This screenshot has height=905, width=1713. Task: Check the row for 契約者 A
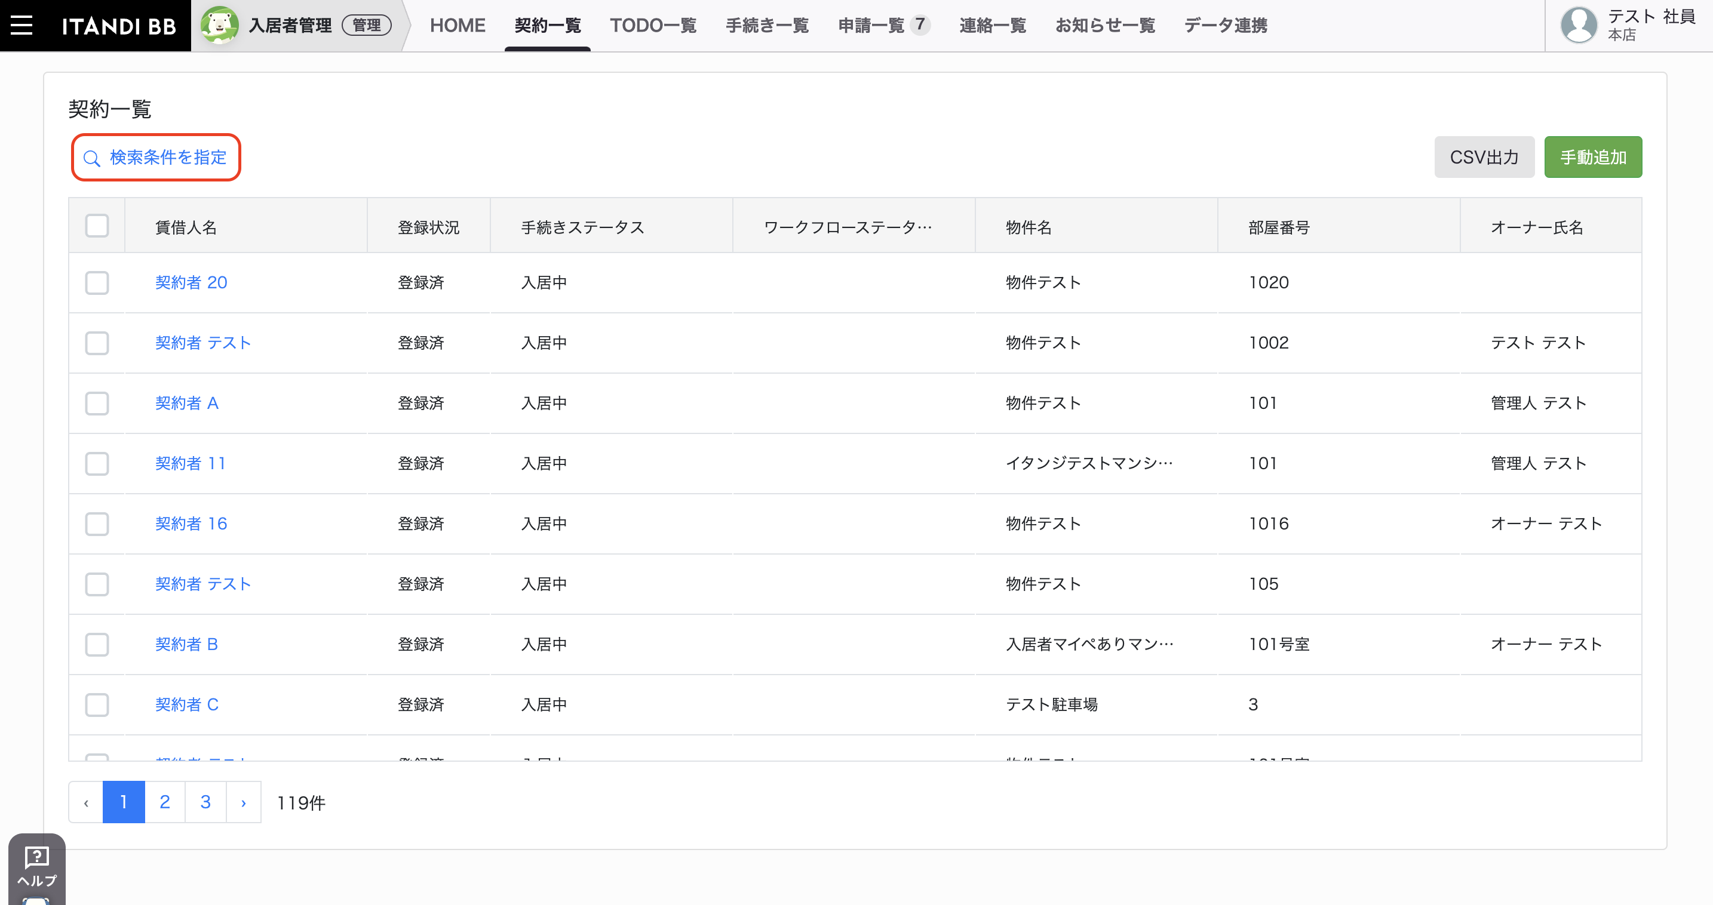(x=97, y=404)
